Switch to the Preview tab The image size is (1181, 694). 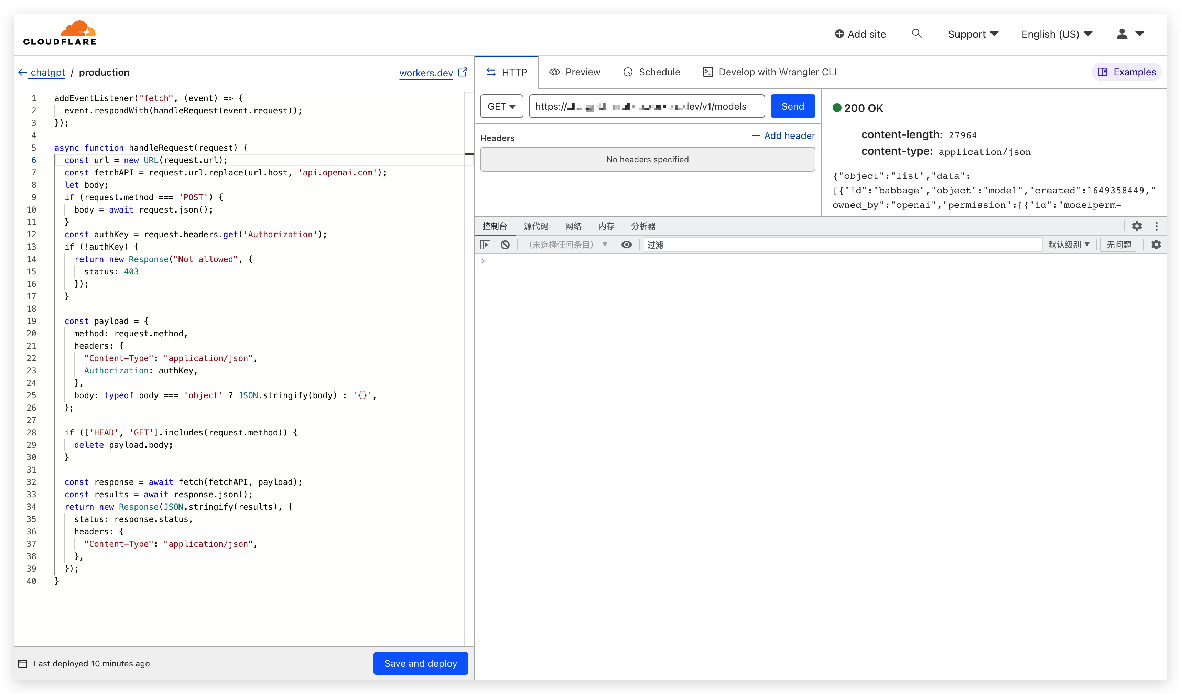(x=575, y=72)
